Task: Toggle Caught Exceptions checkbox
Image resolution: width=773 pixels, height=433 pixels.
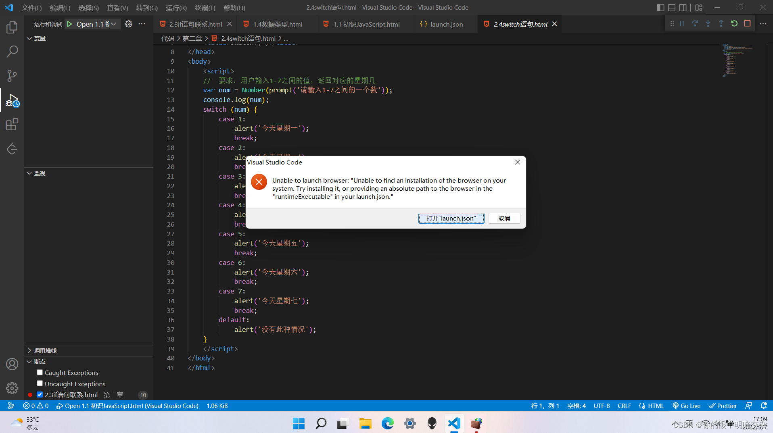Action: click(x=40, y=373)
